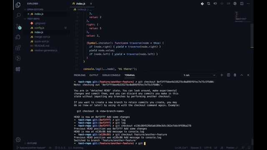The image size is (267, 150).
Task: Open notifications bell in status bar
Action: tap(249, 148)
